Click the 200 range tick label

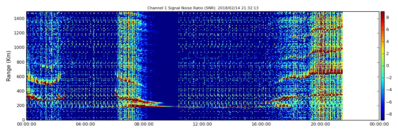coord(20,106)
